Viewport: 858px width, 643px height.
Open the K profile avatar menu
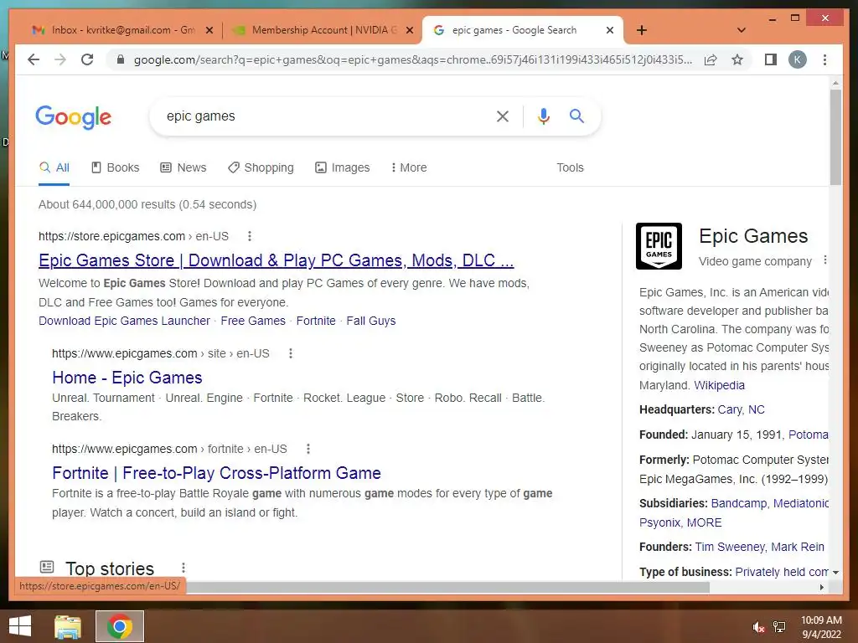tap(798, 59)
